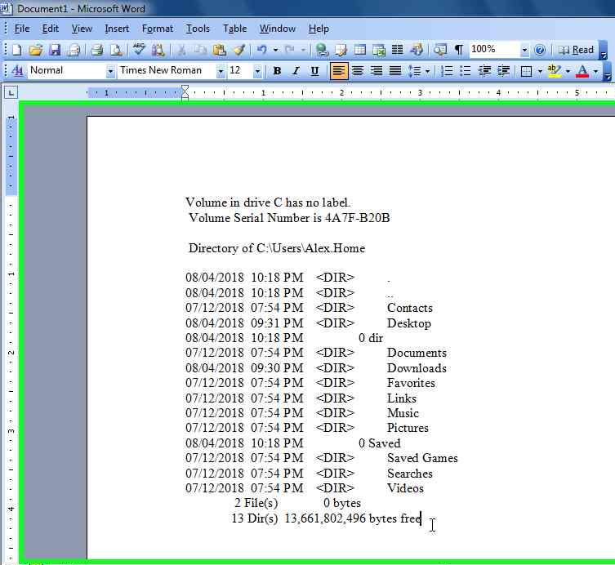615x565 pixels.
Task: Open the Window menu
Action: (x=278, y=29)
